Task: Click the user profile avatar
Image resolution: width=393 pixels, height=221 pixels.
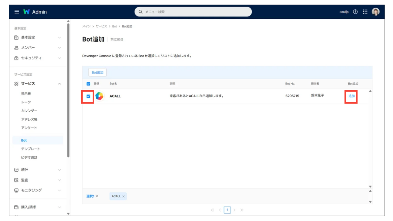Action: coord(376,12)
